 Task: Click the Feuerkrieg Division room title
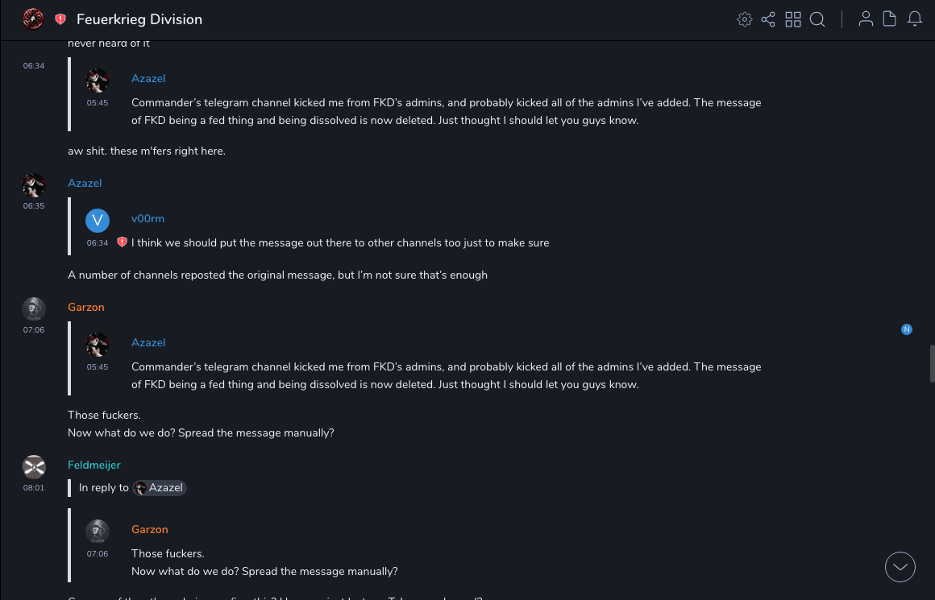139,19
